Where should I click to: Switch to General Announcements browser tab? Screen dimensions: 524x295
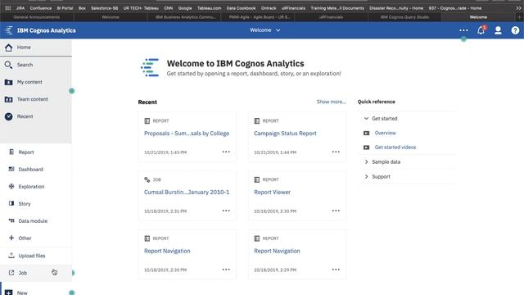37,17
